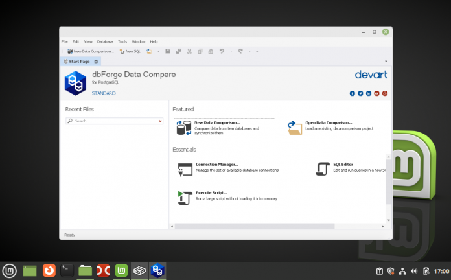Open the Facebook social icon link
Viewport: 451px width, 280px height.
point(353,93)
